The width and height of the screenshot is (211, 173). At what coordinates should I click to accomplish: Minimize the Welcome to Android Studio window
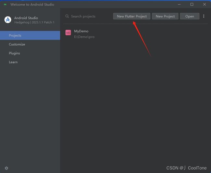179,5
